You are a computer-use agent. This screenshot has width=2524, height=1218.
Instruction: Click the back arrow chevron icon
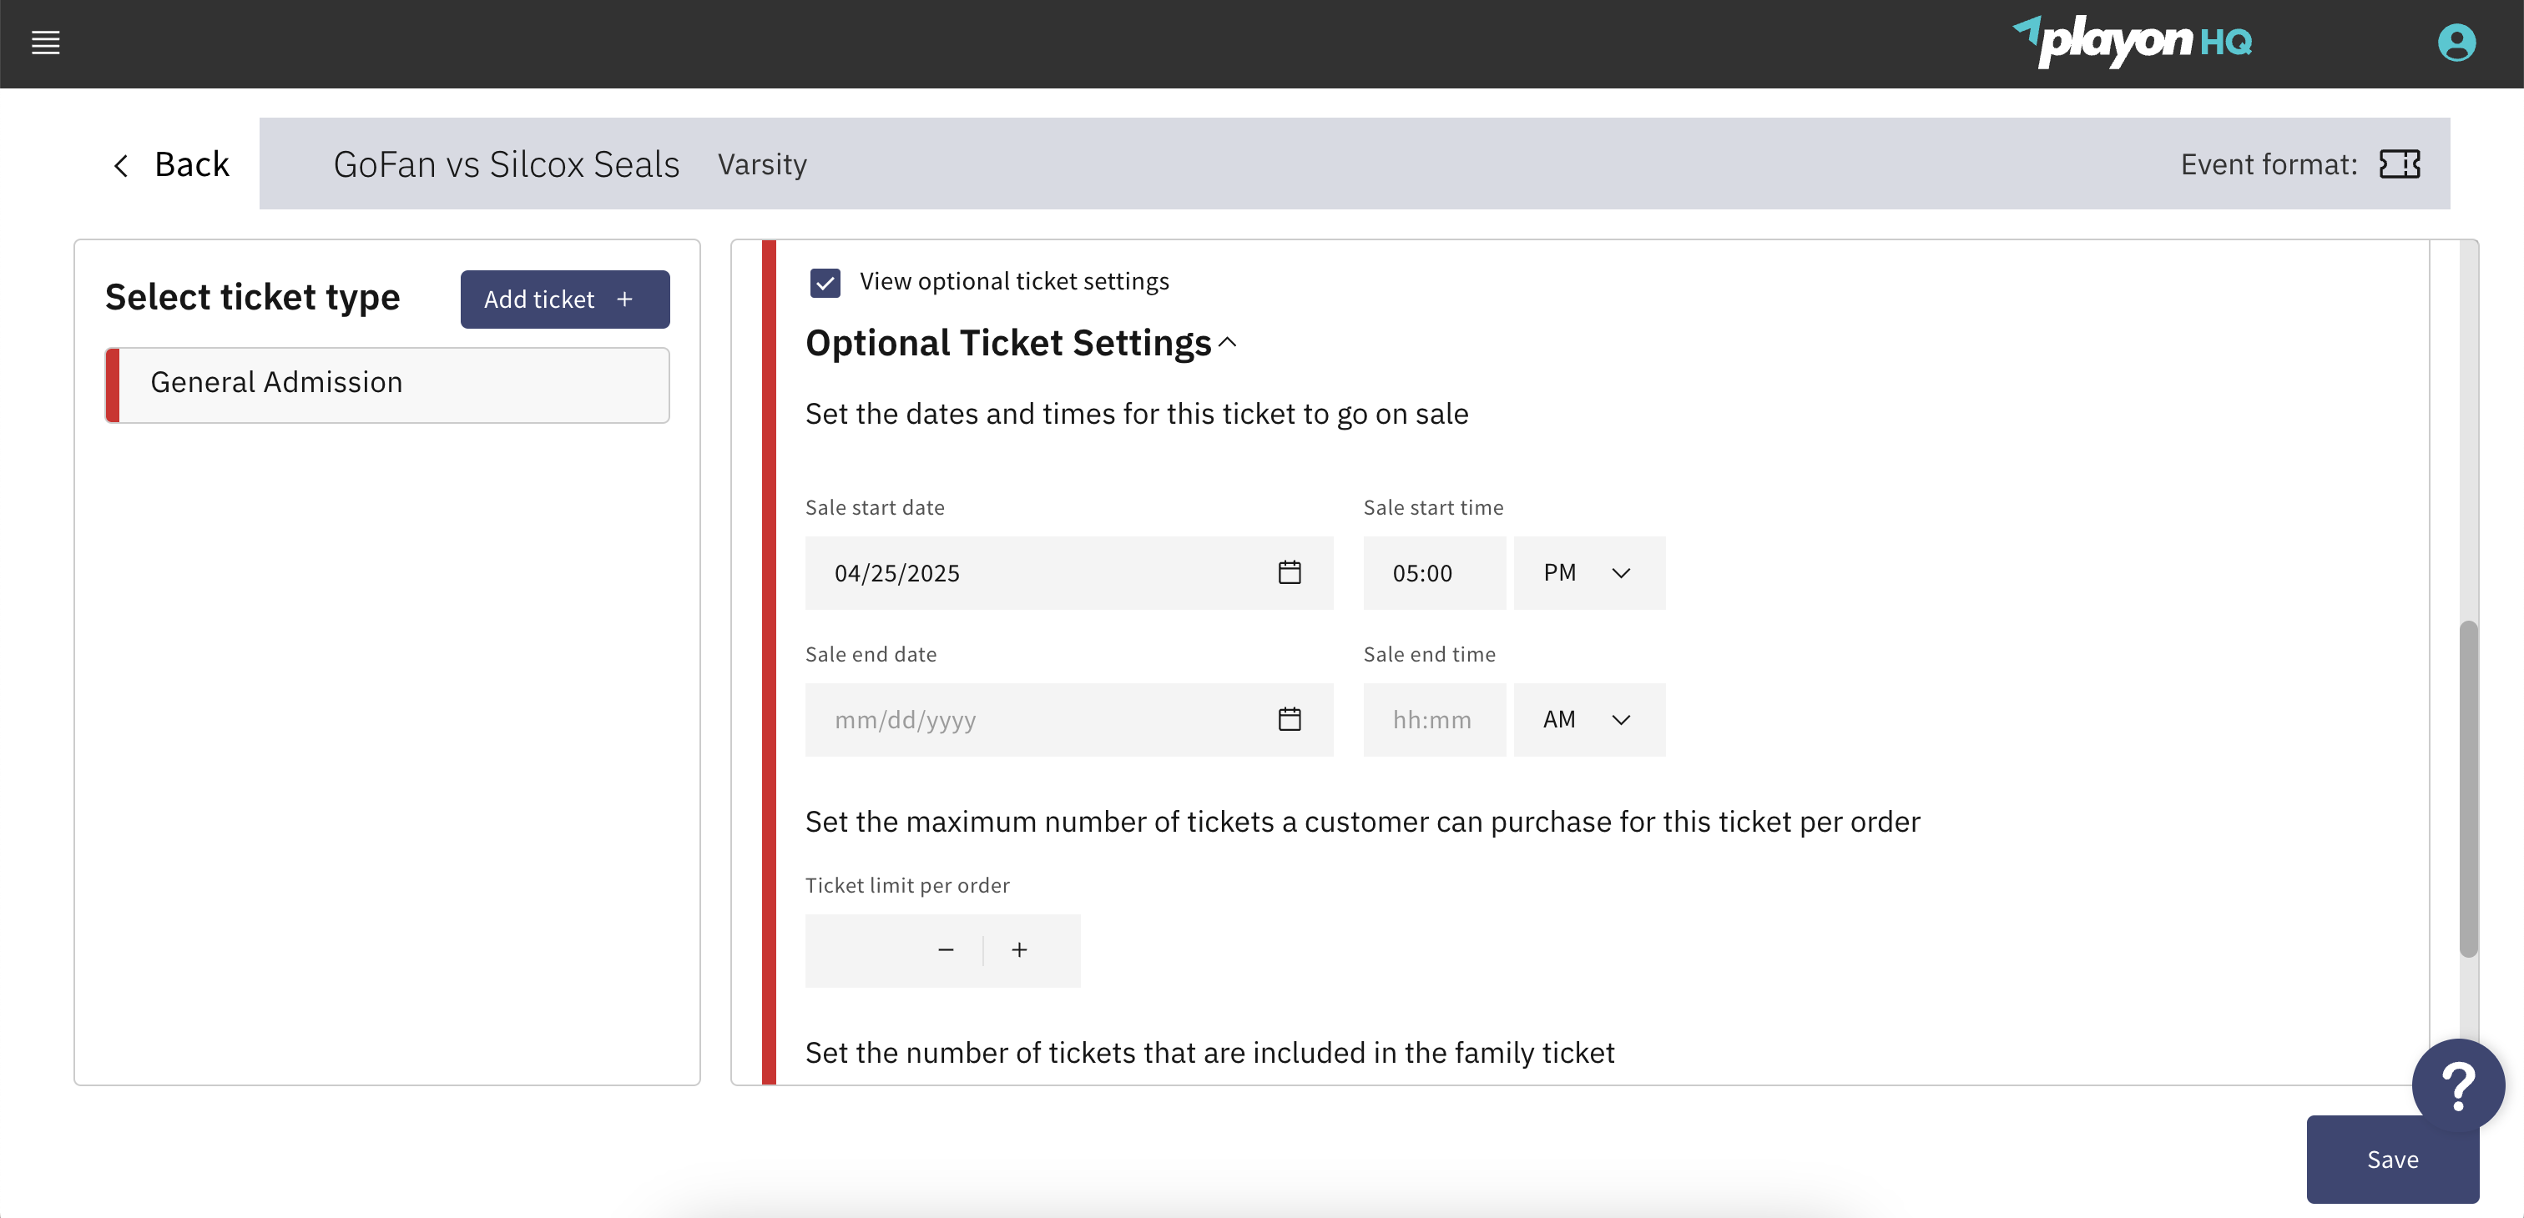coord(119,164)
